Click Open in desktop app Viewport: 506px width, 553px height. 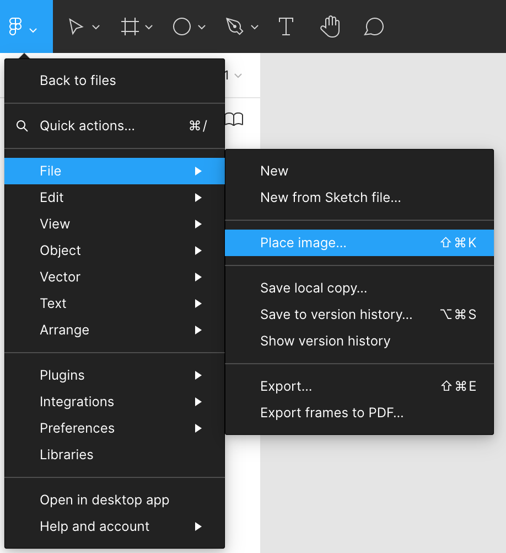[104, 500]
